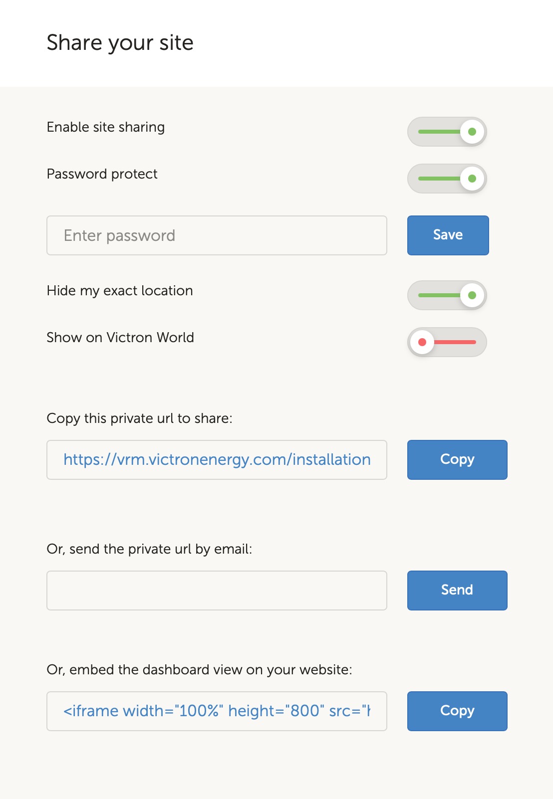Viewport: 553px width, 799px height.
Task: Click the send private url by email label
Action: [x=149, y=549]
